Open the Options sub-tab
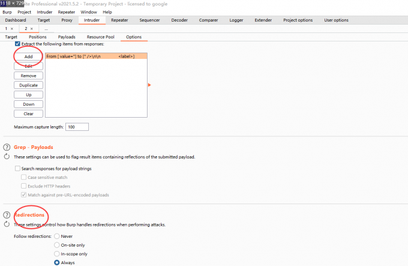This screenshot has height=266, width=408. (x=134, y=37)
